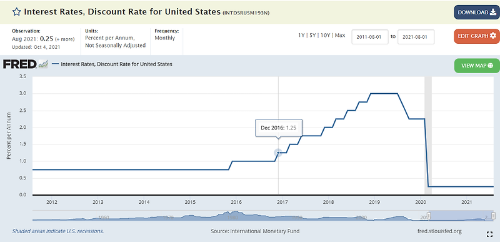Viewport: 500px width, 242px height.
Task: Click the right range slider handle
Action: point(494,216)
